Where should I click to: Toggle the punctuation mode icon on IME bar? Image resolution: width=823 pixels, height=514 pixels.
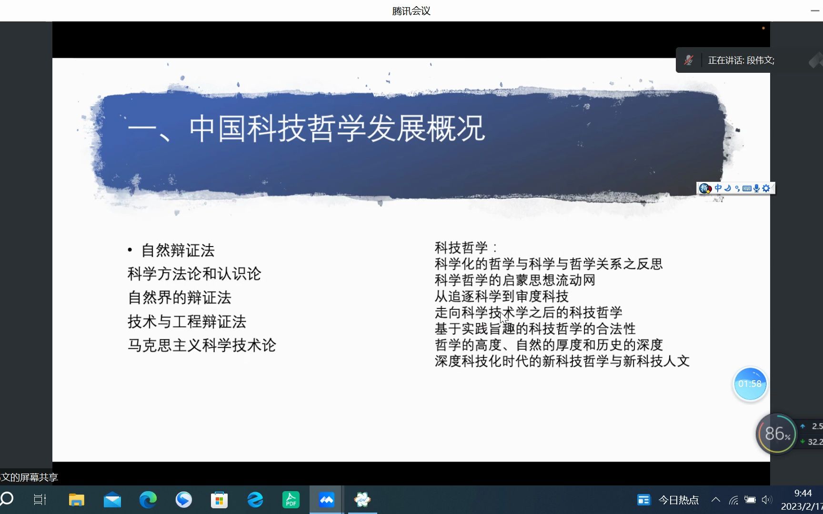click(737, 188)
